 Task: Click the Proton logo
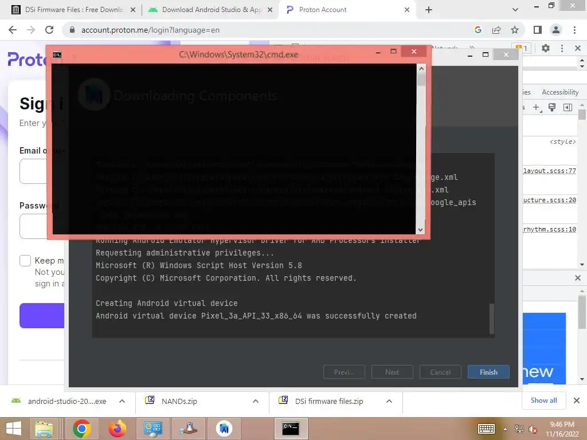pos(26,60)
